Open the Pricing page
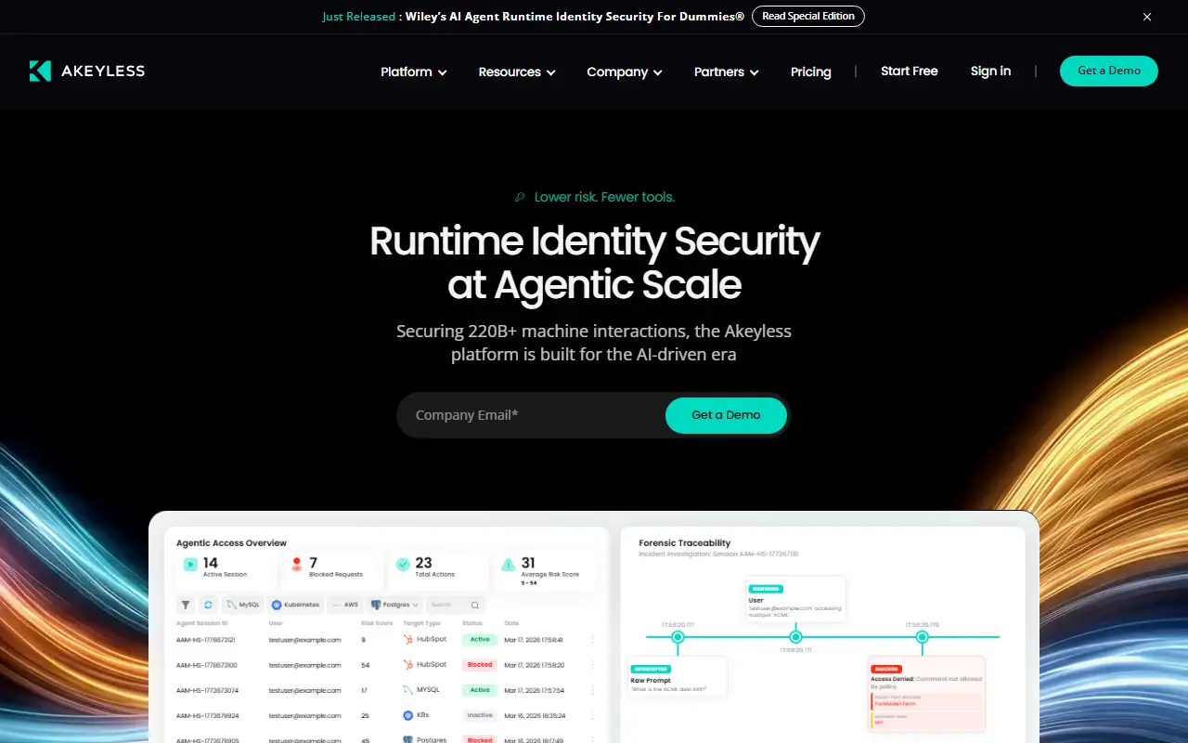This screenshot has width=1188, height=743. 811,72
